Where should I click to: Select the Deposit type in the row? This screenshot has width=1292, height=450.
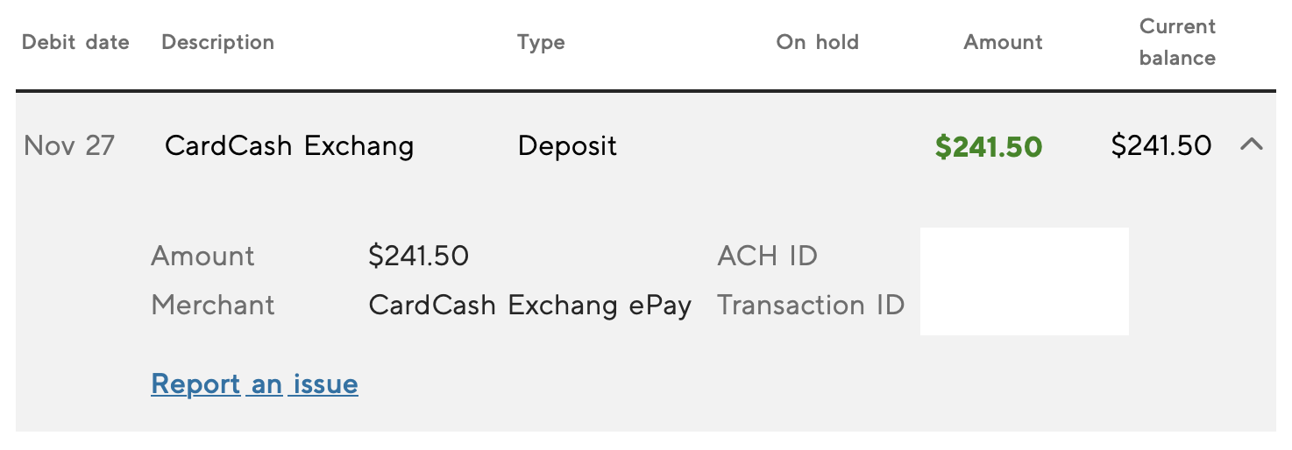(568, 145)
